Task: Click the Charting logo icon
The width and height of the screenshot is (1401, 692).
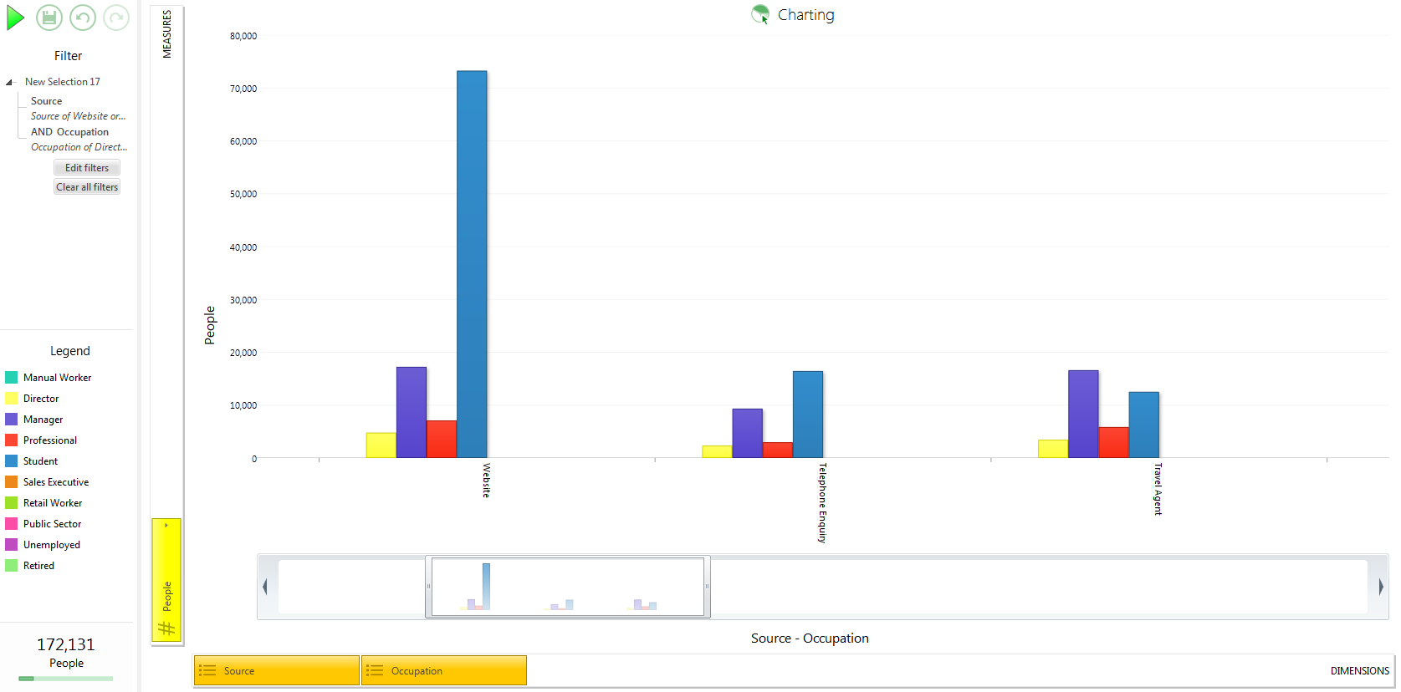Action: click(x=760, y=14)
